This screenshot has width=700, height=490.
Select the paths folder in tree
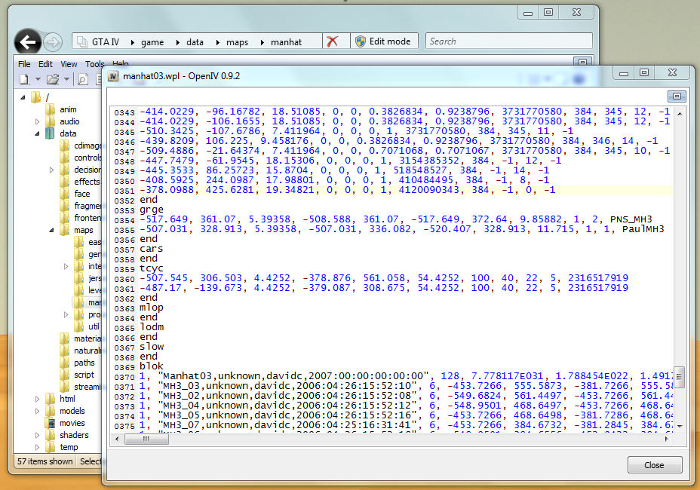(84, 363)
